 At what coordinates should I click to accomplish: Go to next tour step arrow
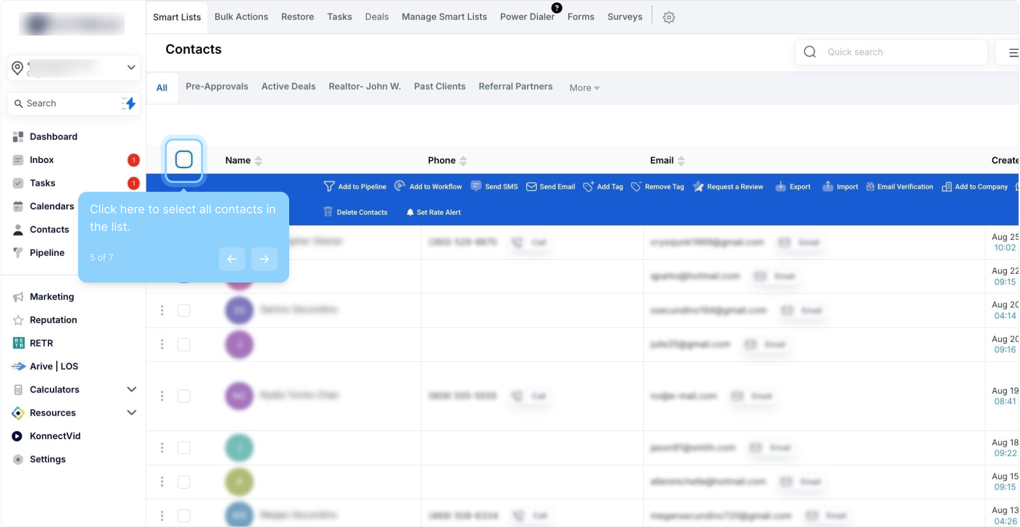click(264, 259)
